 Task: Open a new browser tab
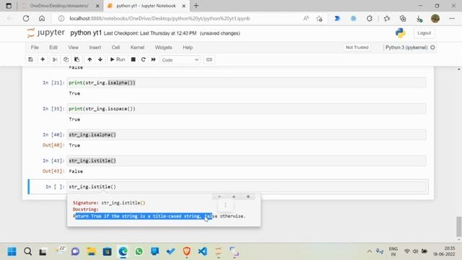tap(196, 6)
